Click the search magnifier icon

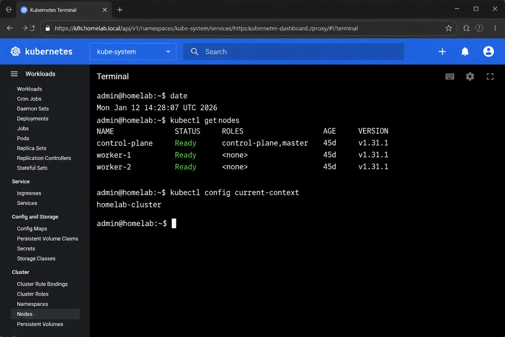click(x=195, y=52)
